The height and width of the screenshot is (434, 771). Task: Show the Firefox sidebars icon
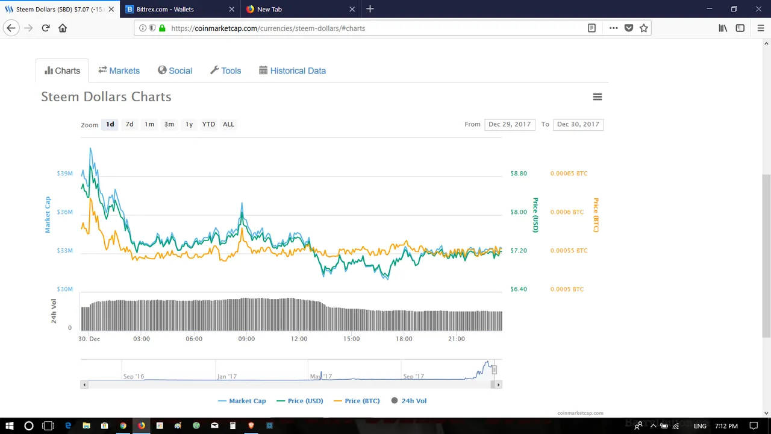(x=740, y=28)
